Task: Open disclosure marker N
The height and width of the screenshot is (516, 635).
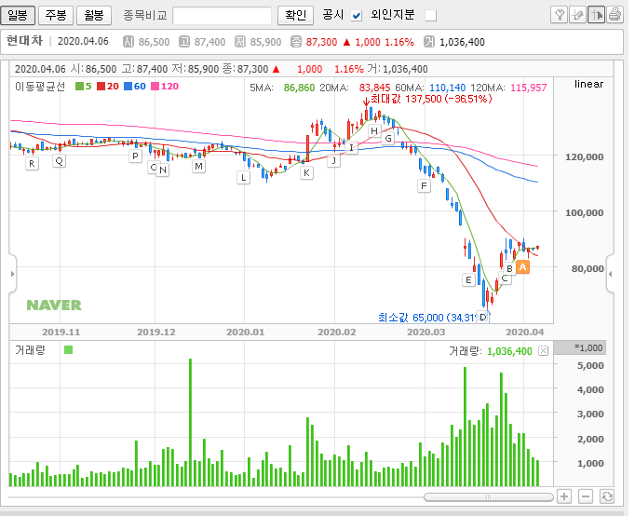Action: pos(163,170)
